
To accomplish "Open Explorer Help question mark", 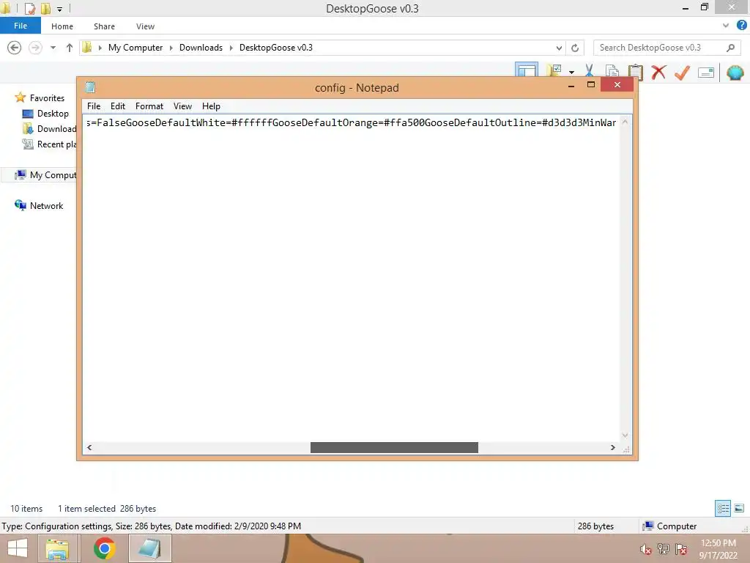I will point(741,26).
